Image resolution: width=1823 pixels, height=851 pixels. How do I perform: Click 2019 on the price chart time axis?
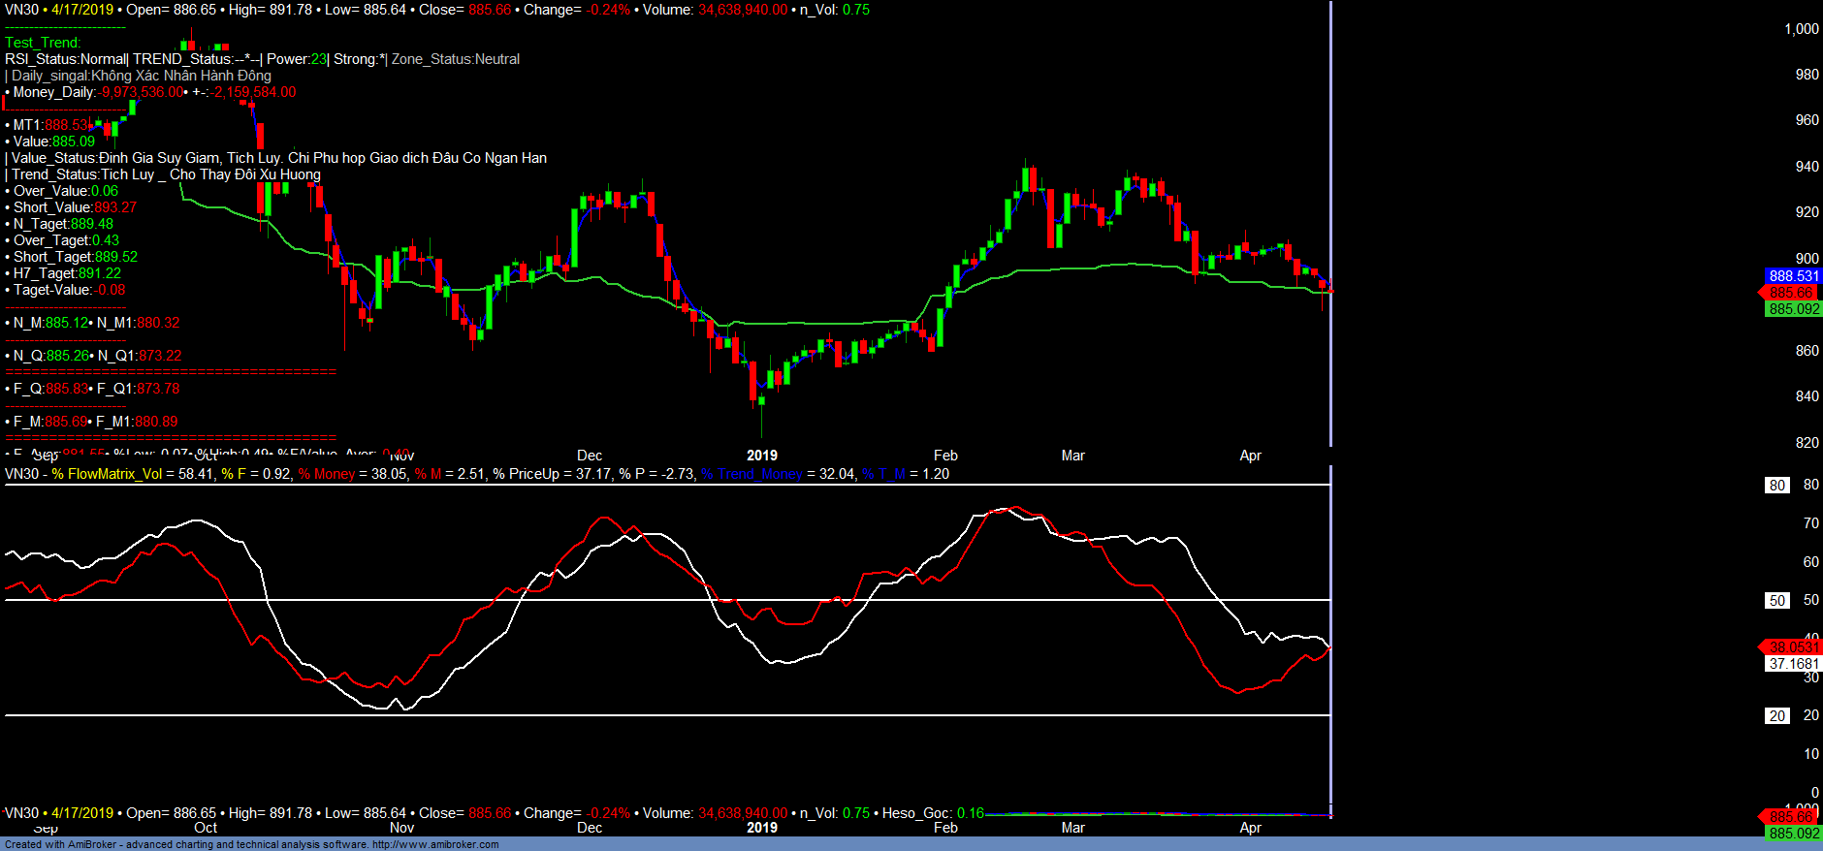pos(761,456)
